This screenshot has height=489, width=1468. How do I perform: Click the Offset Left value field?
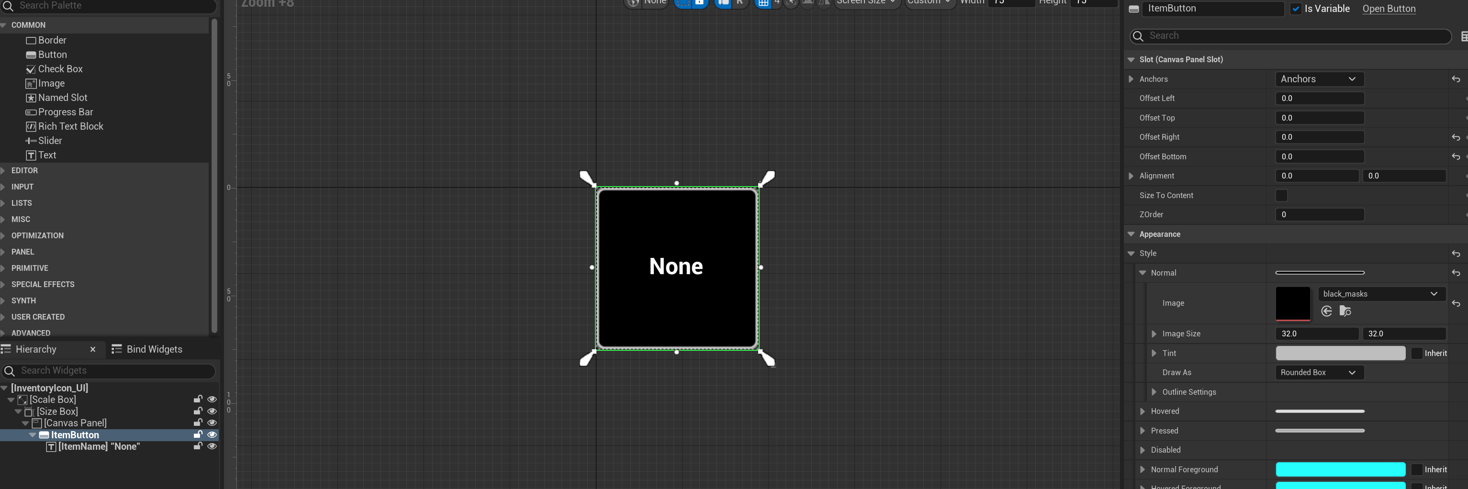point(1319,99)
